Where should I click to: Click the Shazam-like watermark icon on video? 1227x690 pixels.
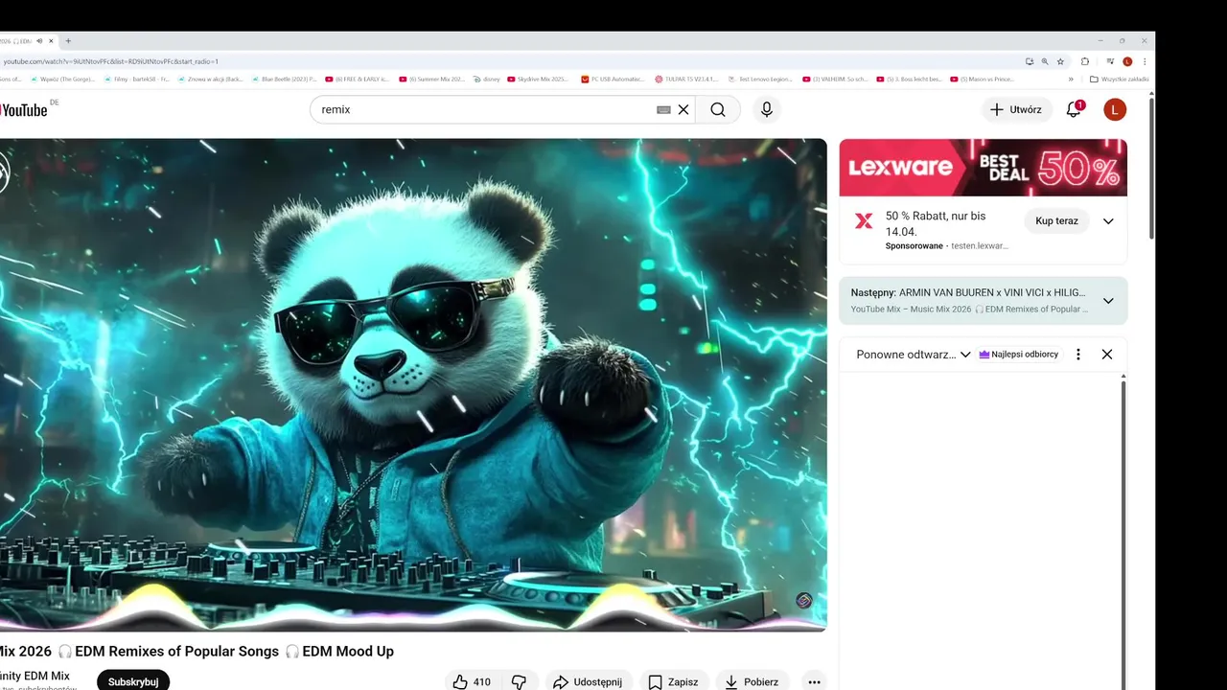[804, 601]
